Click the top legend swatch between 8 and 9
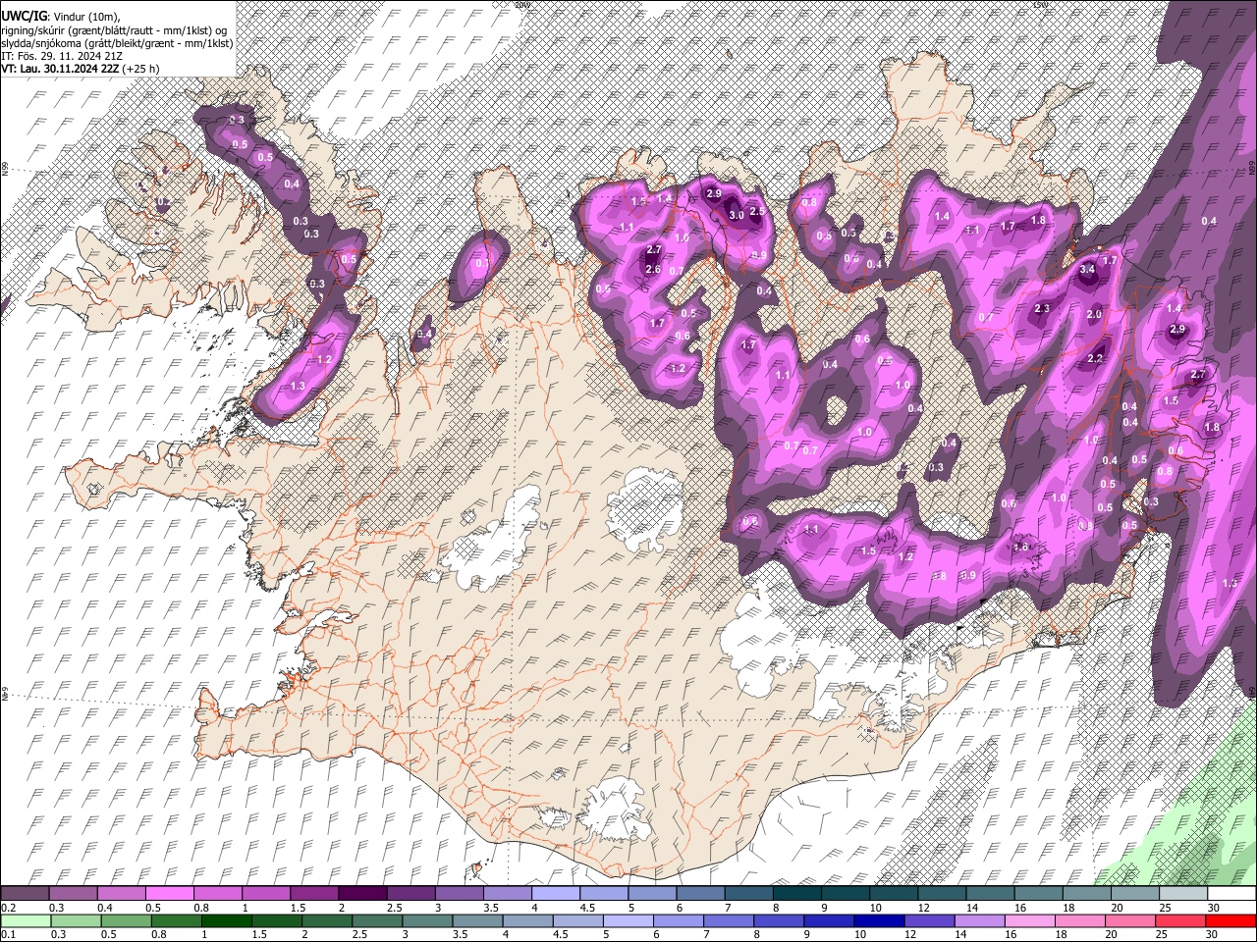The height and width of the screenshot is (942, 1257). (797, 894)
